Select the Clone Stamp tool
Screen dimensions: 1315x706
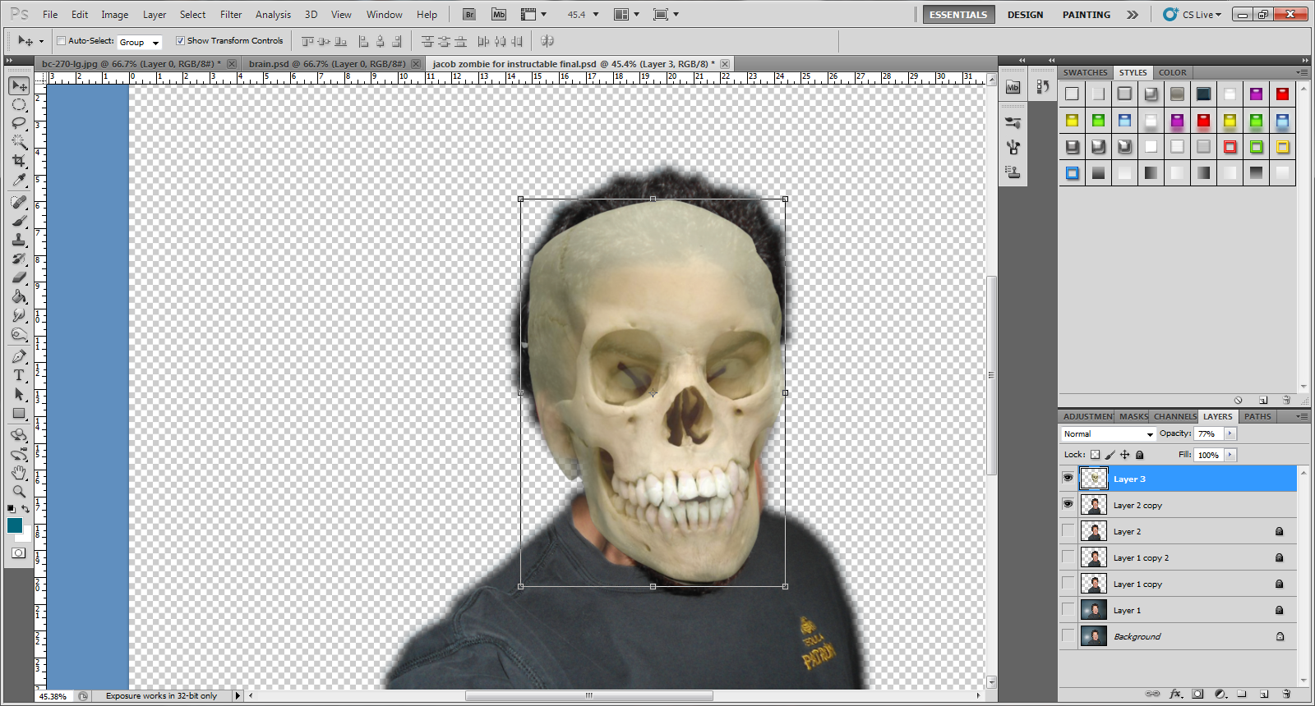[x=20, y=240]
